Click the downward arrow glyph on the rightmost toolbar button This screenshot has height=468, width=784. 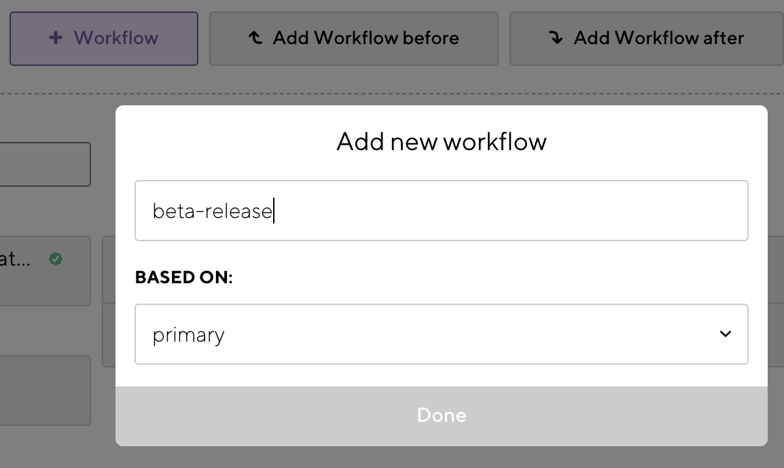(x=557, y=38)
